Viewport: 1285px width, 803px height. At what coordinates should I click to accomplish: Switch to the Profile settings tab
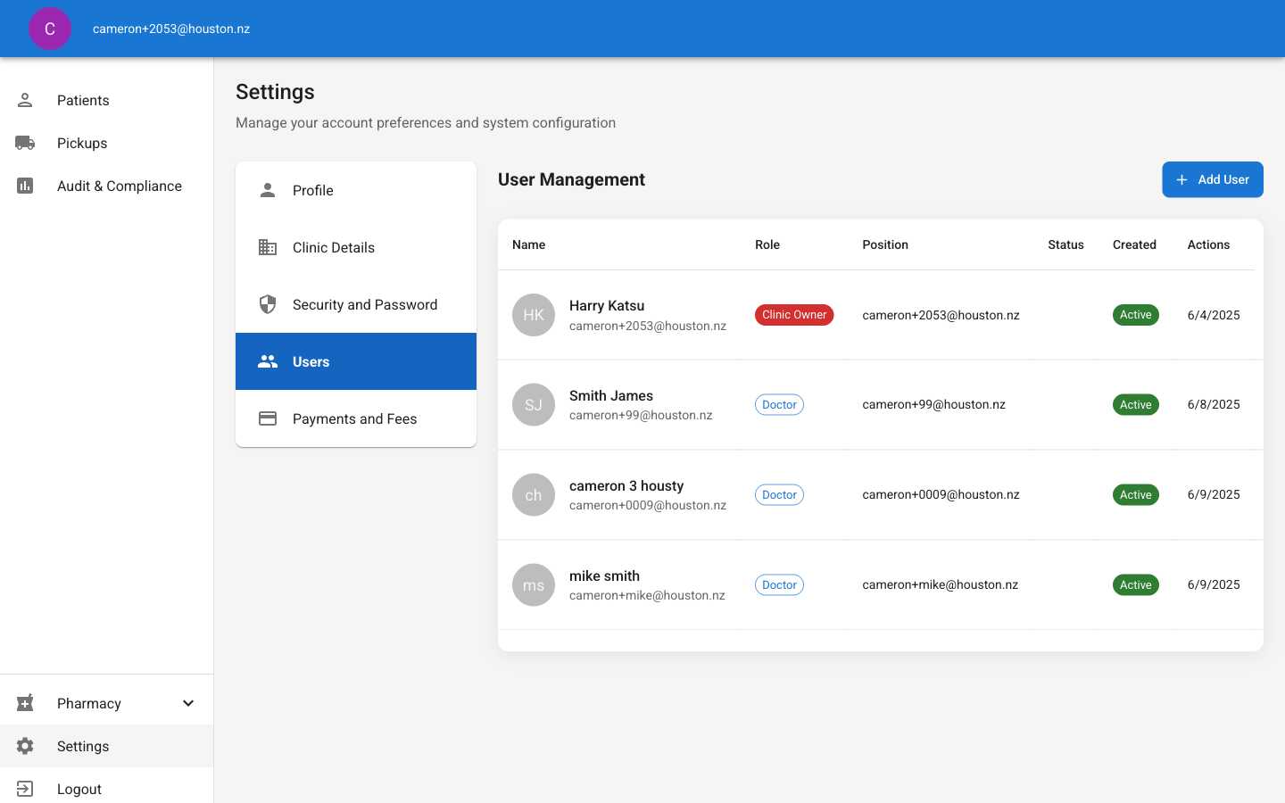(x=356, y=190)
